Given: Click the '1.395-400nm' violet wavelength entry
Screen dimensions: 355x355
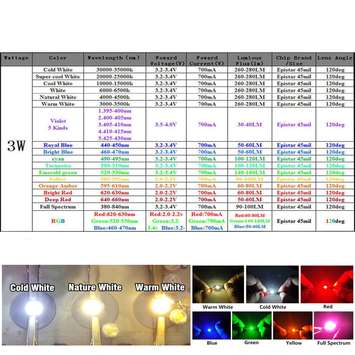Looking at the screenshot, I should (x=115, y=111).
